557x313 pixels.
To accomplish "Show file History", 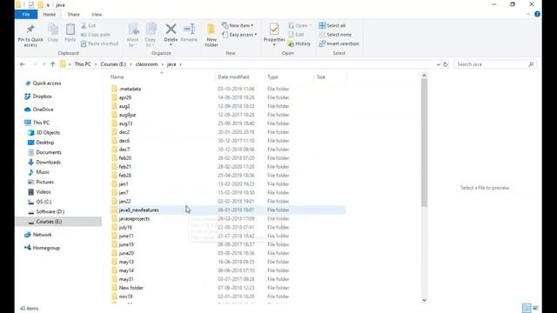I will coord(299,43).
